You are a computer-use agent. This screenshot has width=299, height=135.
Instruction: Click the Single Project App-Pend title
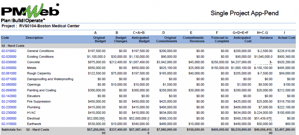coord(244,13)
